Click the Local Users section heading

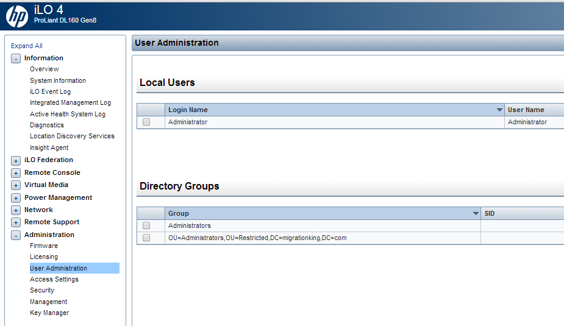click(167, 82)
